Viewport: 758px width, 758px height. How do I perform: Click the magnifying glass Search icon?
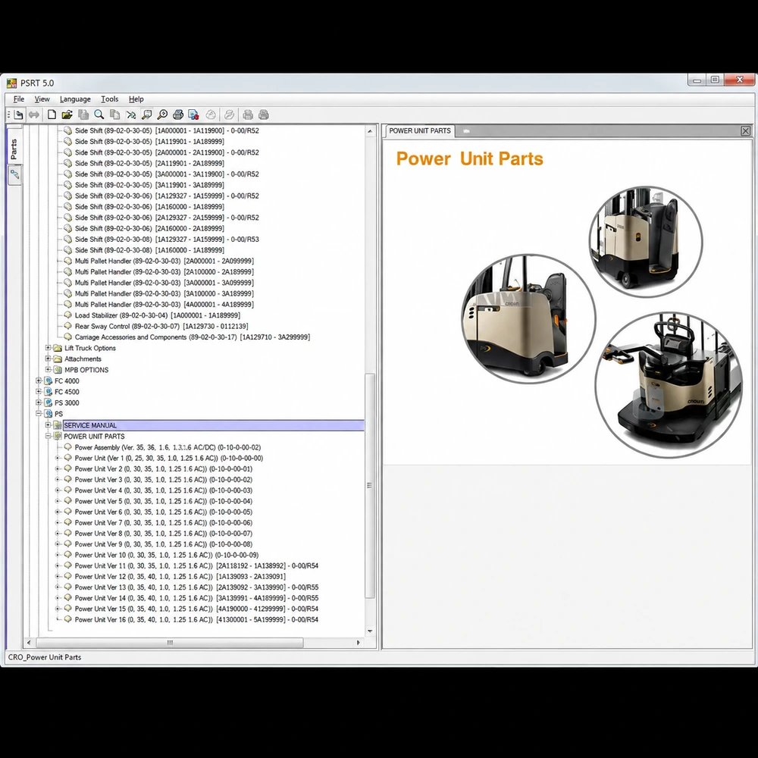pyautogui.click(x=99, y=114)
